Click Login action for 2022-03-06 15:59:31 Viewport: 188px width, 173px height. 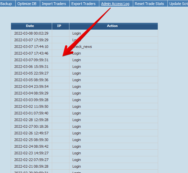click(x=77, y=67)
